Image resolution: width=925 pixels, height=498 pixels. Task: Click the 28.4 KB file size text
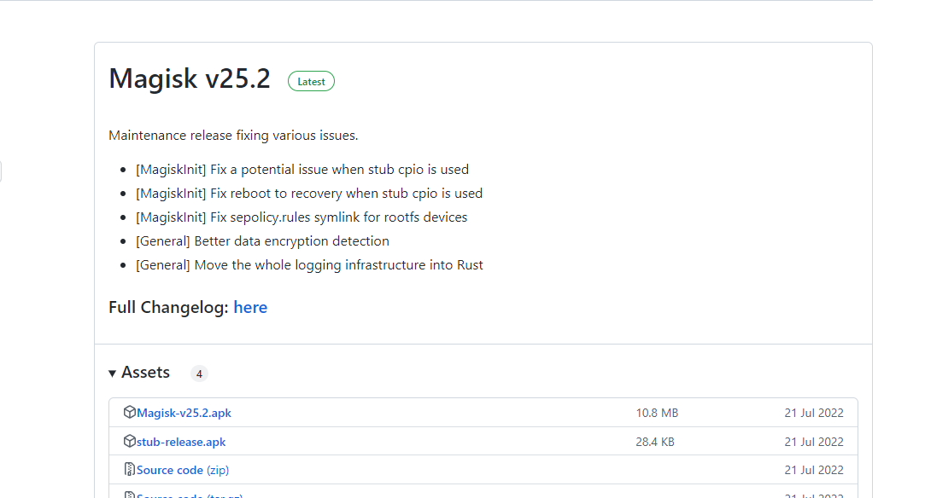(x=655, y=442)
